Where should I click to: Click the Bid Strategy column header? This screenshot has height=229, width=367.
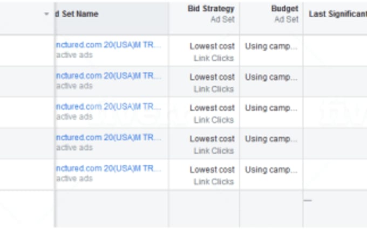tap(211, 9)
